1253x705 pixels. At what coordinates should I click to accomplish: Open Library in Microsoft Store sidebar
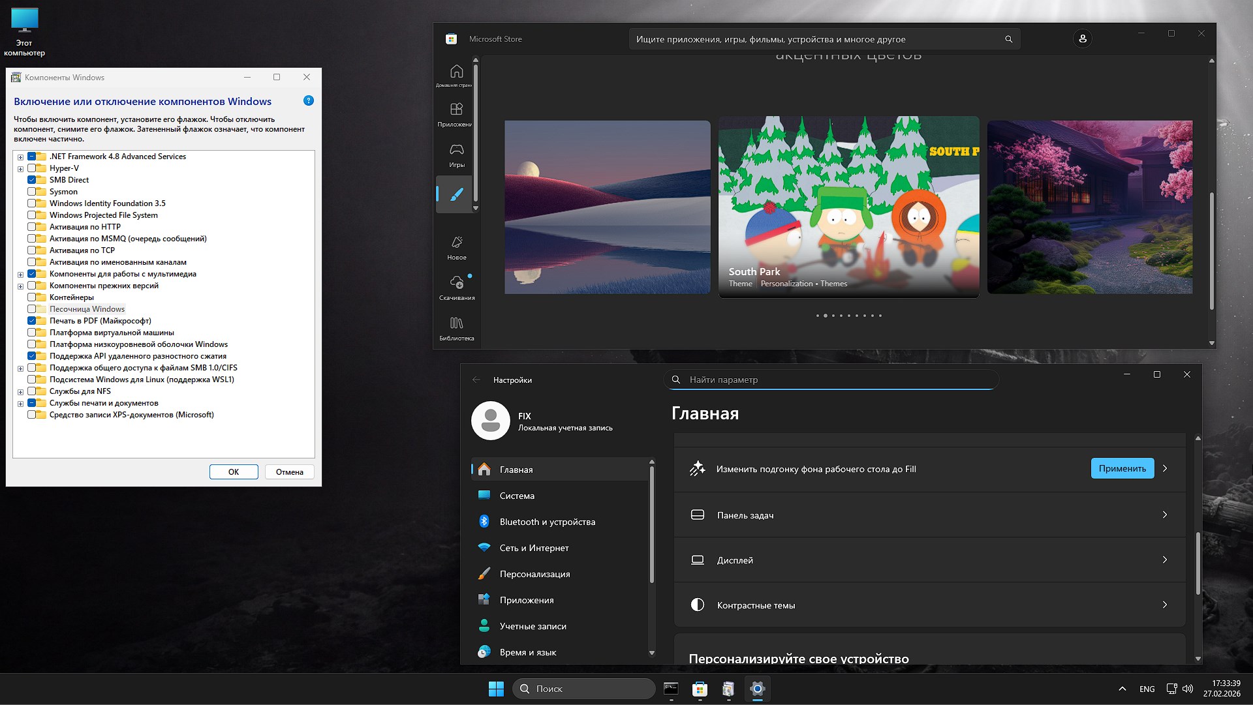456,328
